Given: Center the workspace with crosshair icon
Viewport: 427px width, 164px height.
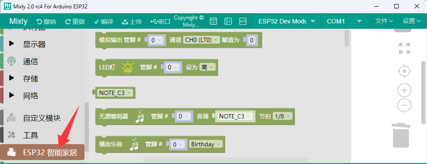Looking at the screenshot, I should pos(404,72).
